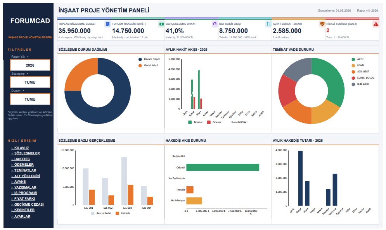The width and height of the screenshot is (386, 230).
Task: Click the red warning triangle on Riskli Teminat card
Action: (x=376, y=24)
